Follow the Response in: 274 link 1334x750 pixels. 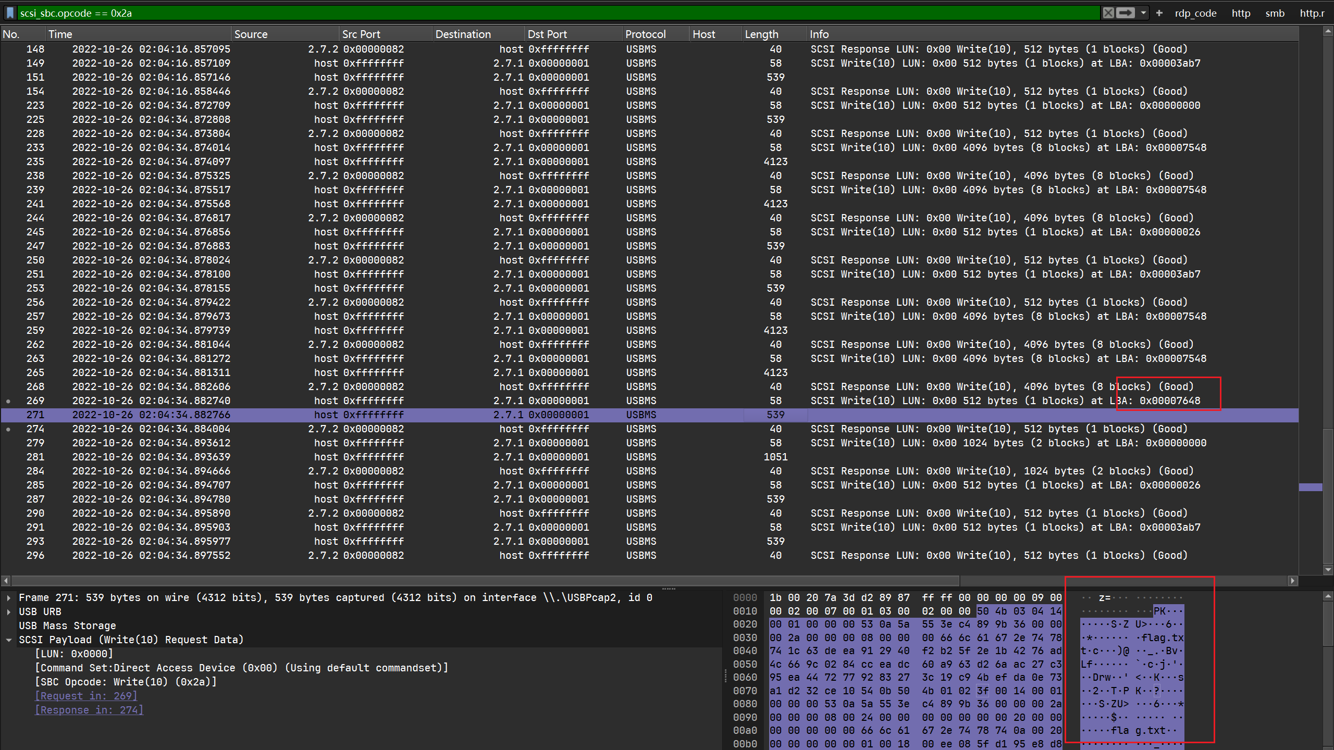pos(89,710)
